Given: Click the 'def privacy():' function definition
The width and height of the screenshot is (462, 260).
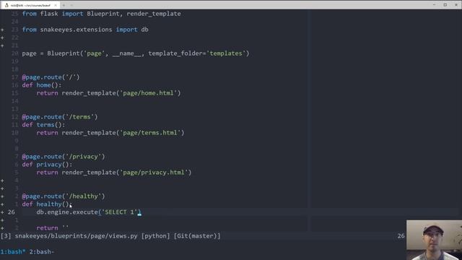Looking at the screenshot, I should coord(47,165).
